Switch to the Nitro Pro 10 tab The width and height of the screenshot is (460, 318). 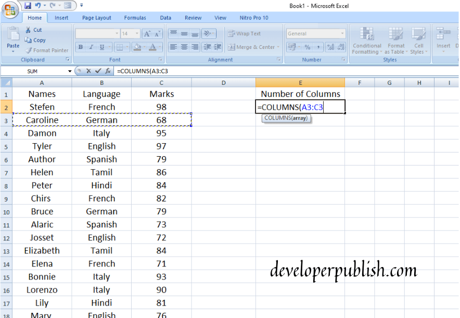coord(253,17)
